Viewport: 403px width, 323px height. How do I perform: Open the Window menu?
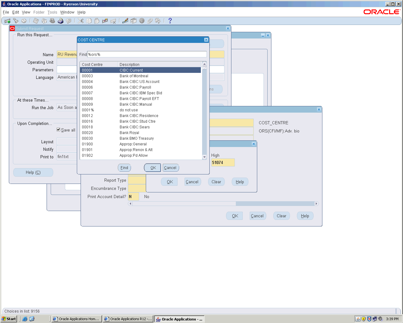click(67, 12)
